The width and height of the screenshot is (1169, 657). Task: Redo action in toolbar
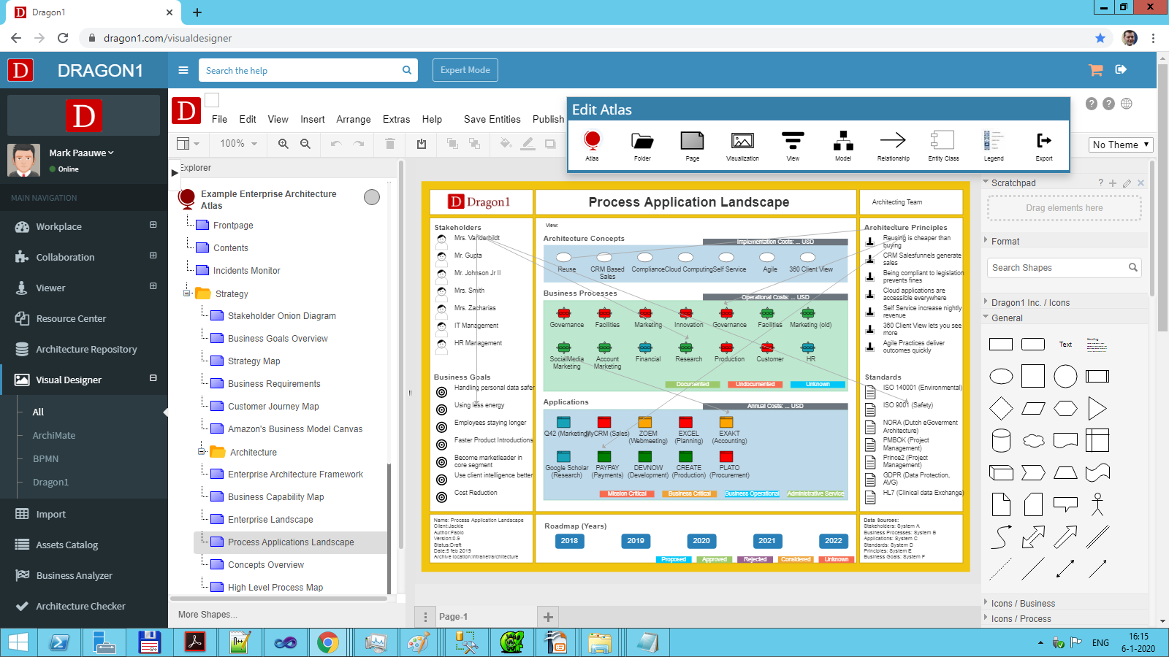359,144
